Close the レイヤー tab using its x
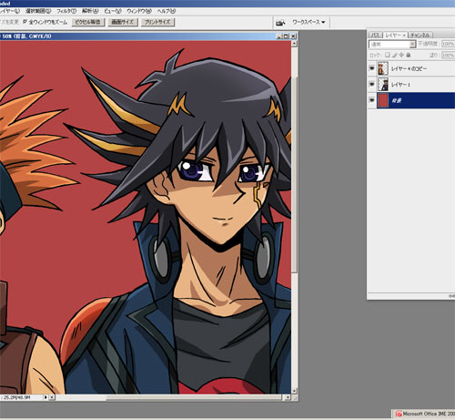Screen dimensions: 455x420 (x=404, y=36)
